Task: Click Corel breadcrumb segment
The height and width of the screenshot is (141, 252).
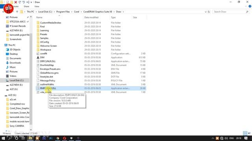Action: (x=76, y=12)
